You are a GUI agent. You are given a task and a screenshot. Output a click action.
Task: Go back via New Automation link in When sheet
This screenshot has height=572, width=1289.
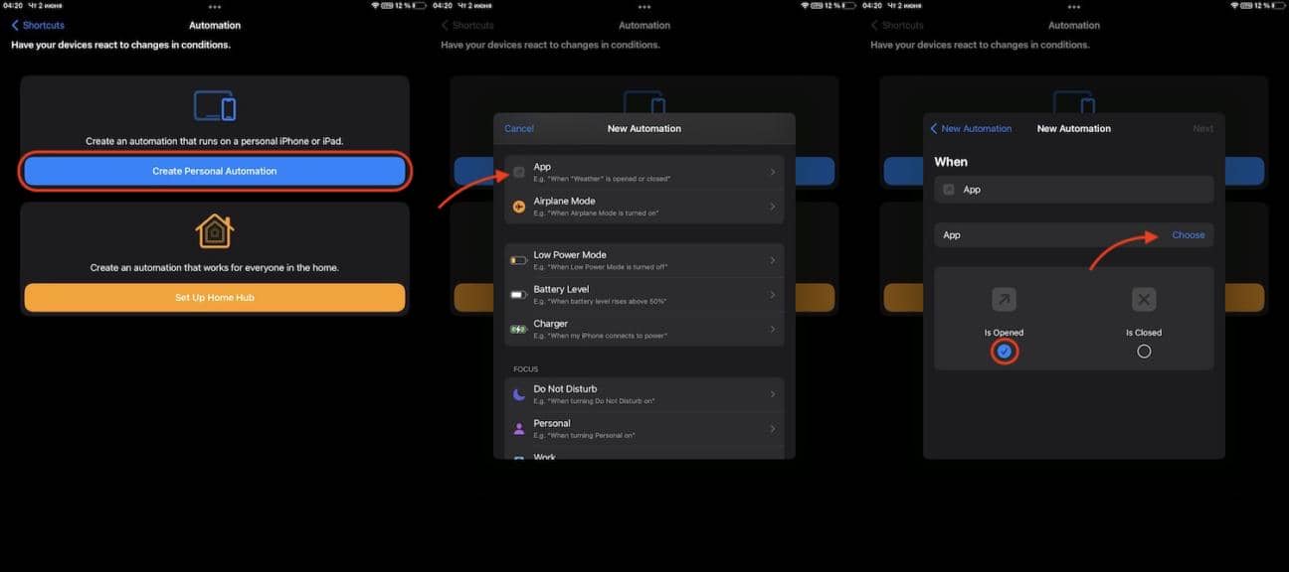(971, 128)
